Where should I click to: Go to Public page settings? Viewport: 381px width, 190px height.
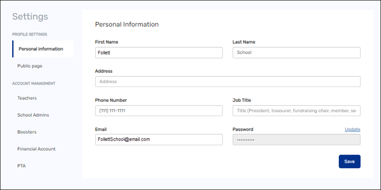pos(30,66)
